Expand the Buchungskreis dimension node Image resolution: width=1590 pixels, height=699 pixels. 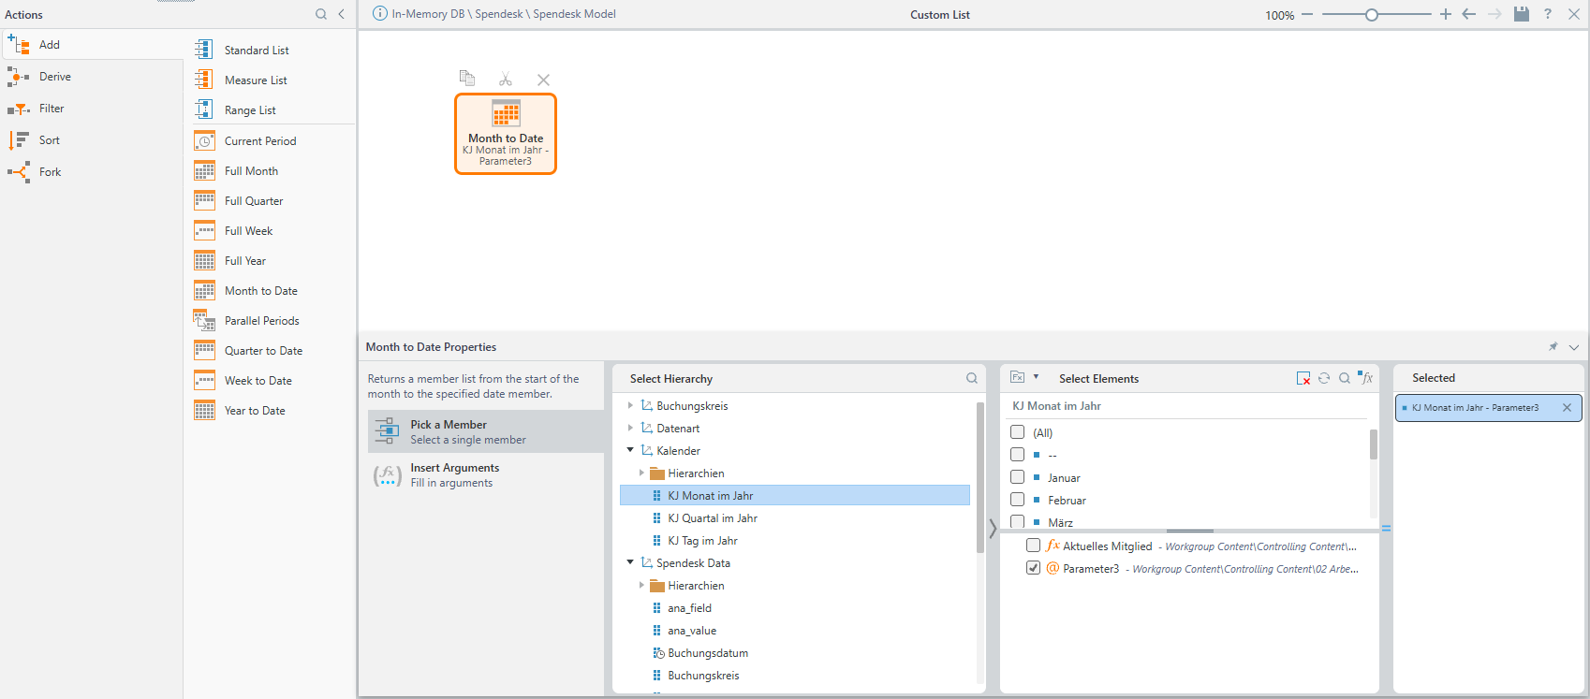(x=630, y=405)
